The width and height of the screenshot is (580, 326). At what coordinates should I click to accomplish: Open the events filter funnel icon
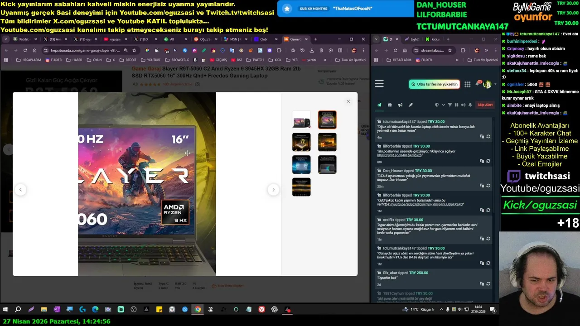point(450,105)
